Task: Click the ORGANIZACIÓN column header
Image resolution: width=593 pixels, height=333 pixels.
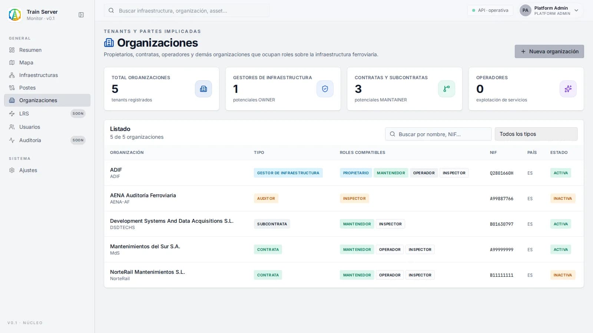Action: (x=127, y=152)
